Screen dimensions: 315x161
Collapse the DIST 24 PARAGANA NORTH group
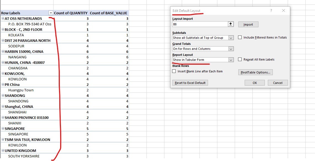pos(3,41)
